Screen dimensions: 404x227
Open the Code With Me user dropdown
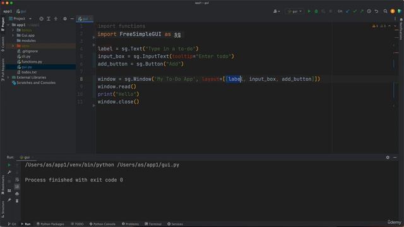276,11
